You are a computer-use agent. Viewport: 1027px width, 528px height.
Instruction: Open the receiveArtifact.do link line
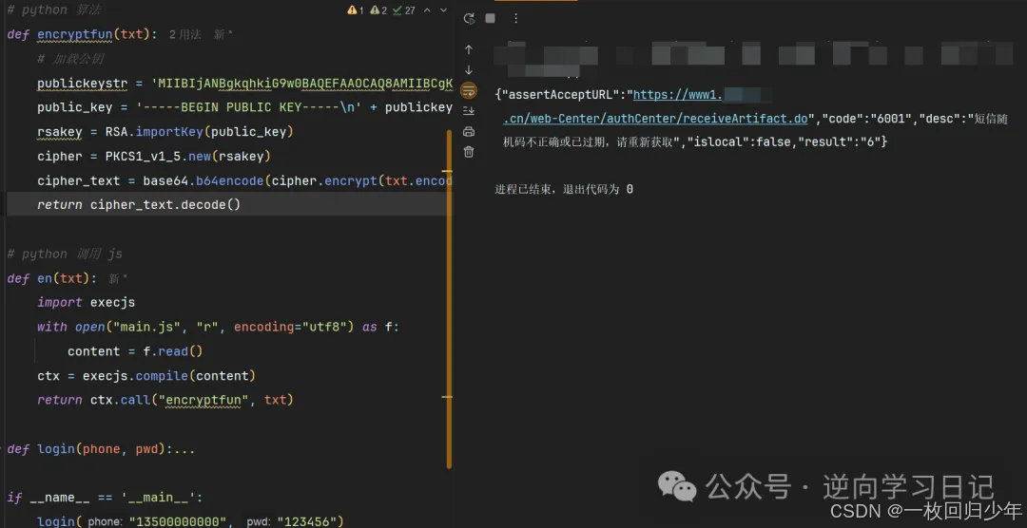(x=655, y=119)
